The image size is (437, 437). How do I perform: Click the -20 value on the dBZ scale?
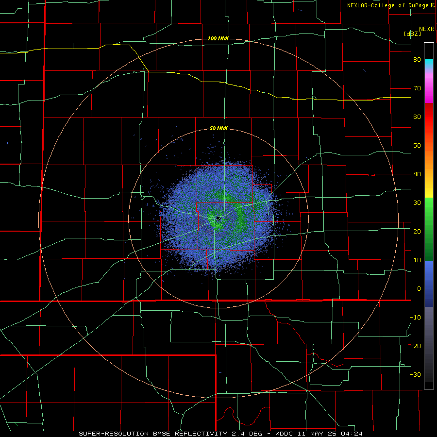coord(415,346)
